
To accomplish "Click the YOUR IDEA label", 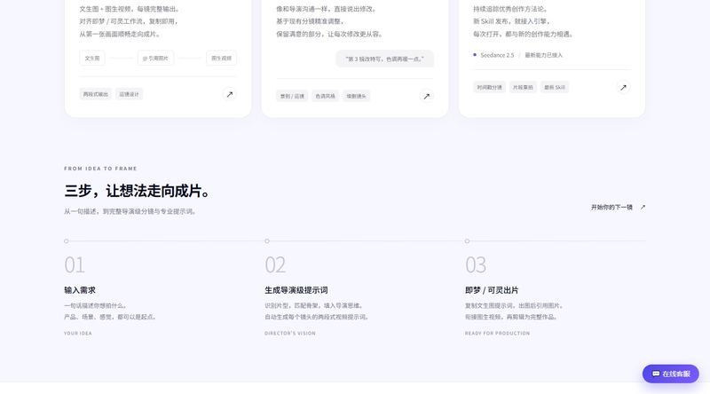I will coord(78,334).
